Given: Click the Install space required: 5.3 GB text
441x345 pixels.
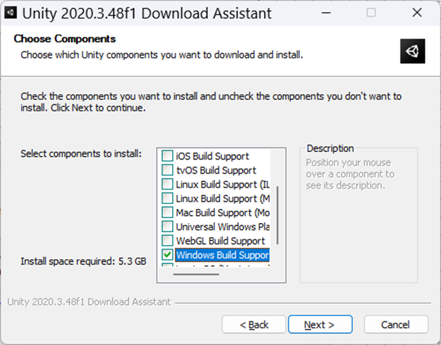Looking at the screenshot, I should [x=83, y=261].
